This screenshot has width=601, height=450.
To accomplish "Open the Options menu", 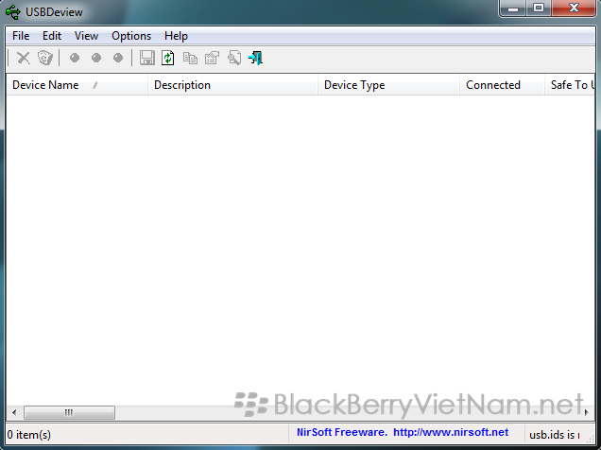I will (131, 36).
